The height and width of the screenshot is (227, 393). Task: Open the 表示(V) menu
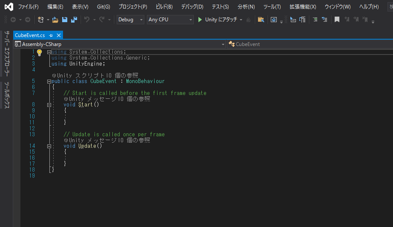pos(80,7)
